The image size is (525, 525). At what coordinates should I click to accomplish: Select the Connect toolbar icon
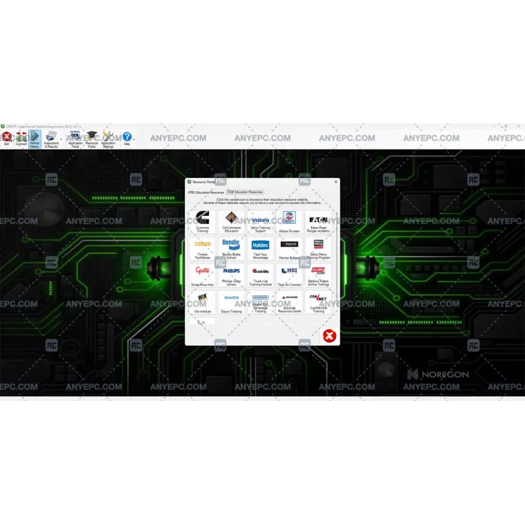[20, 138]
